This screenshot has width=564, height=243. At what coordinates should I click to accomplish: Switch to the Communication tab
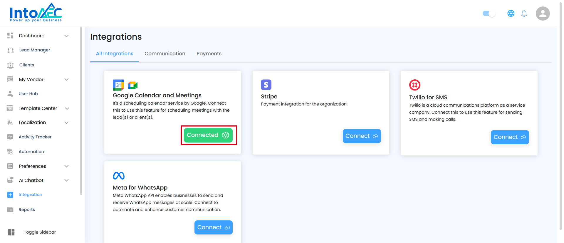(165, 53)
